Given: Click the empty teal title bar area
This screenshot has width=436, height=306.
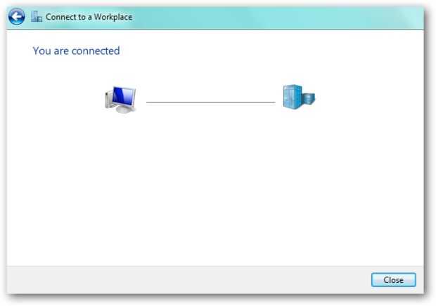Looking at the screenshot, I should tap(278, 18).
